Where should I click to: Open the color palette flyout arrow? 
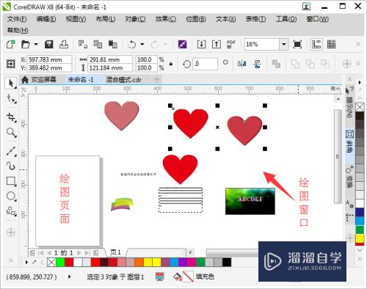26,263
